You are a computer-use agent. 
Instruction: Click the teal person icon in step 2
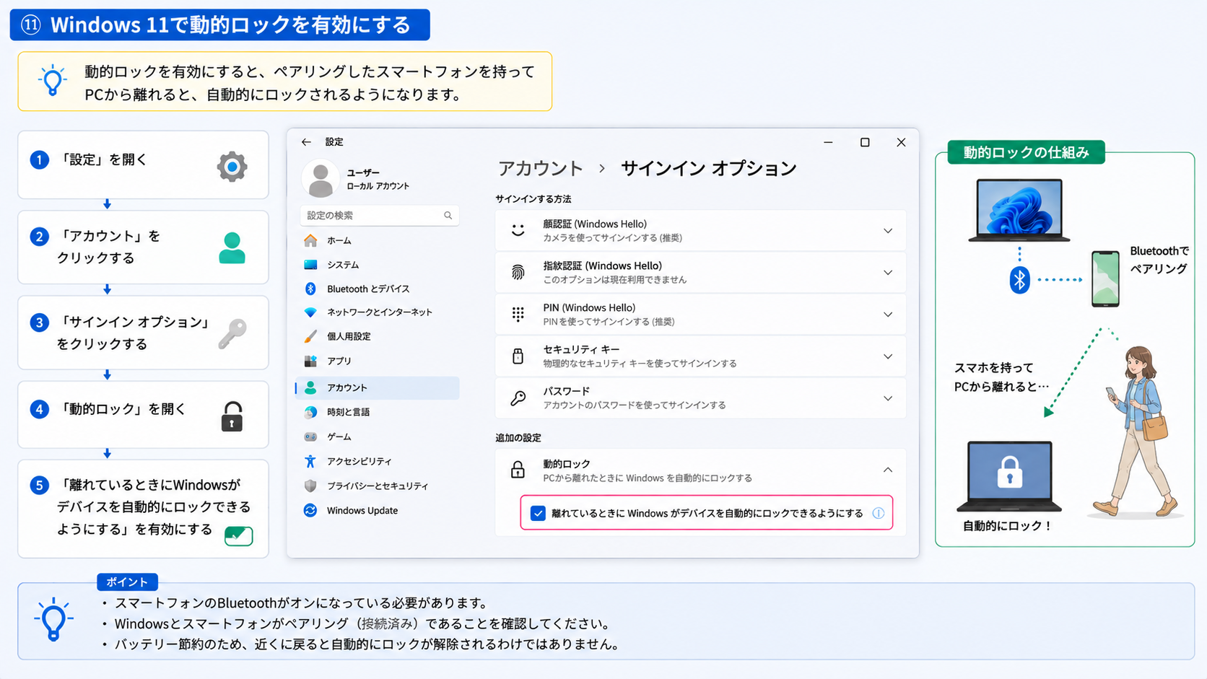tap(232, 248)
